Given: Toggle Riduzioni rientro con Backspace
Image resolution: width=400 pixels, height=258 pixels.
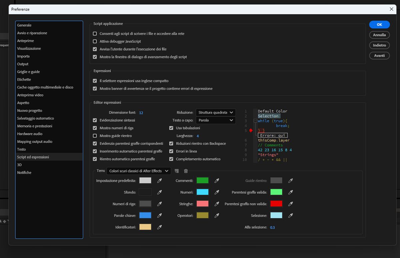Looking at the screenshot, I should tap(171, 143).
